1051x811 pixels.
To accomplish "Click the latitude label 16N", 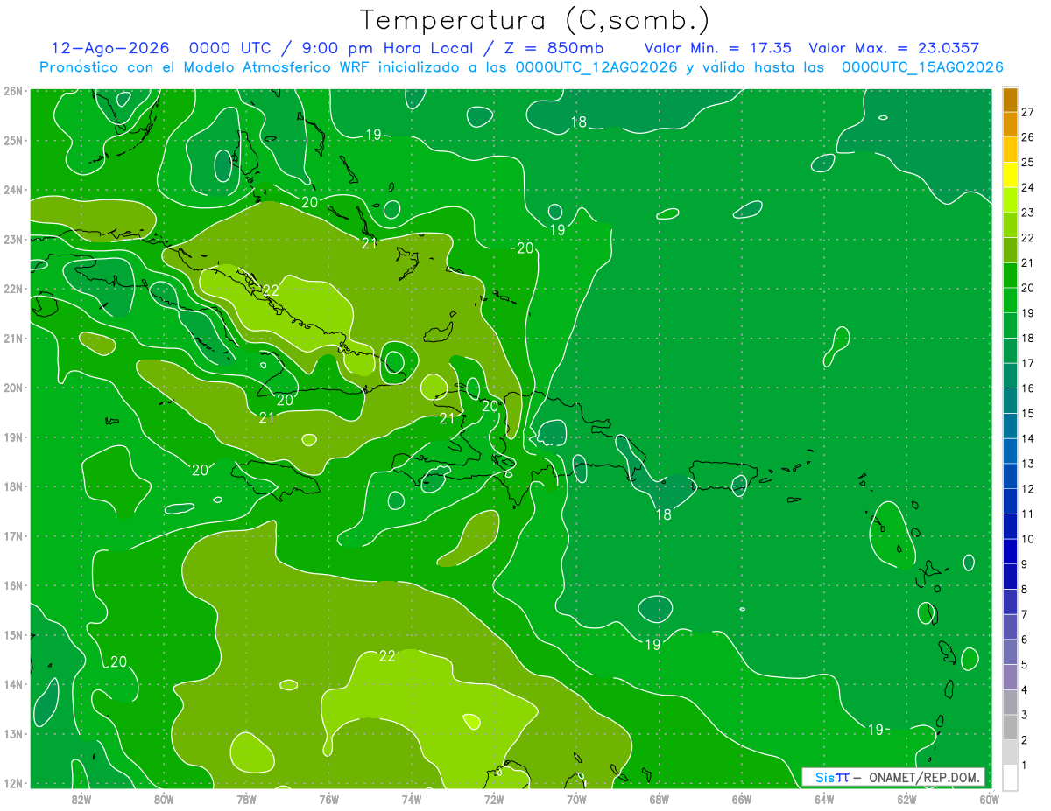I will (13, 585).
